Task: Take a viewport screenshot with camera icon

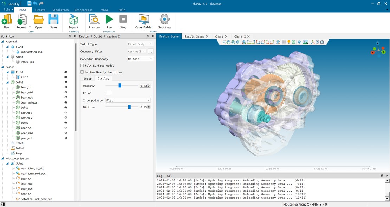Action: pos(322,42)
